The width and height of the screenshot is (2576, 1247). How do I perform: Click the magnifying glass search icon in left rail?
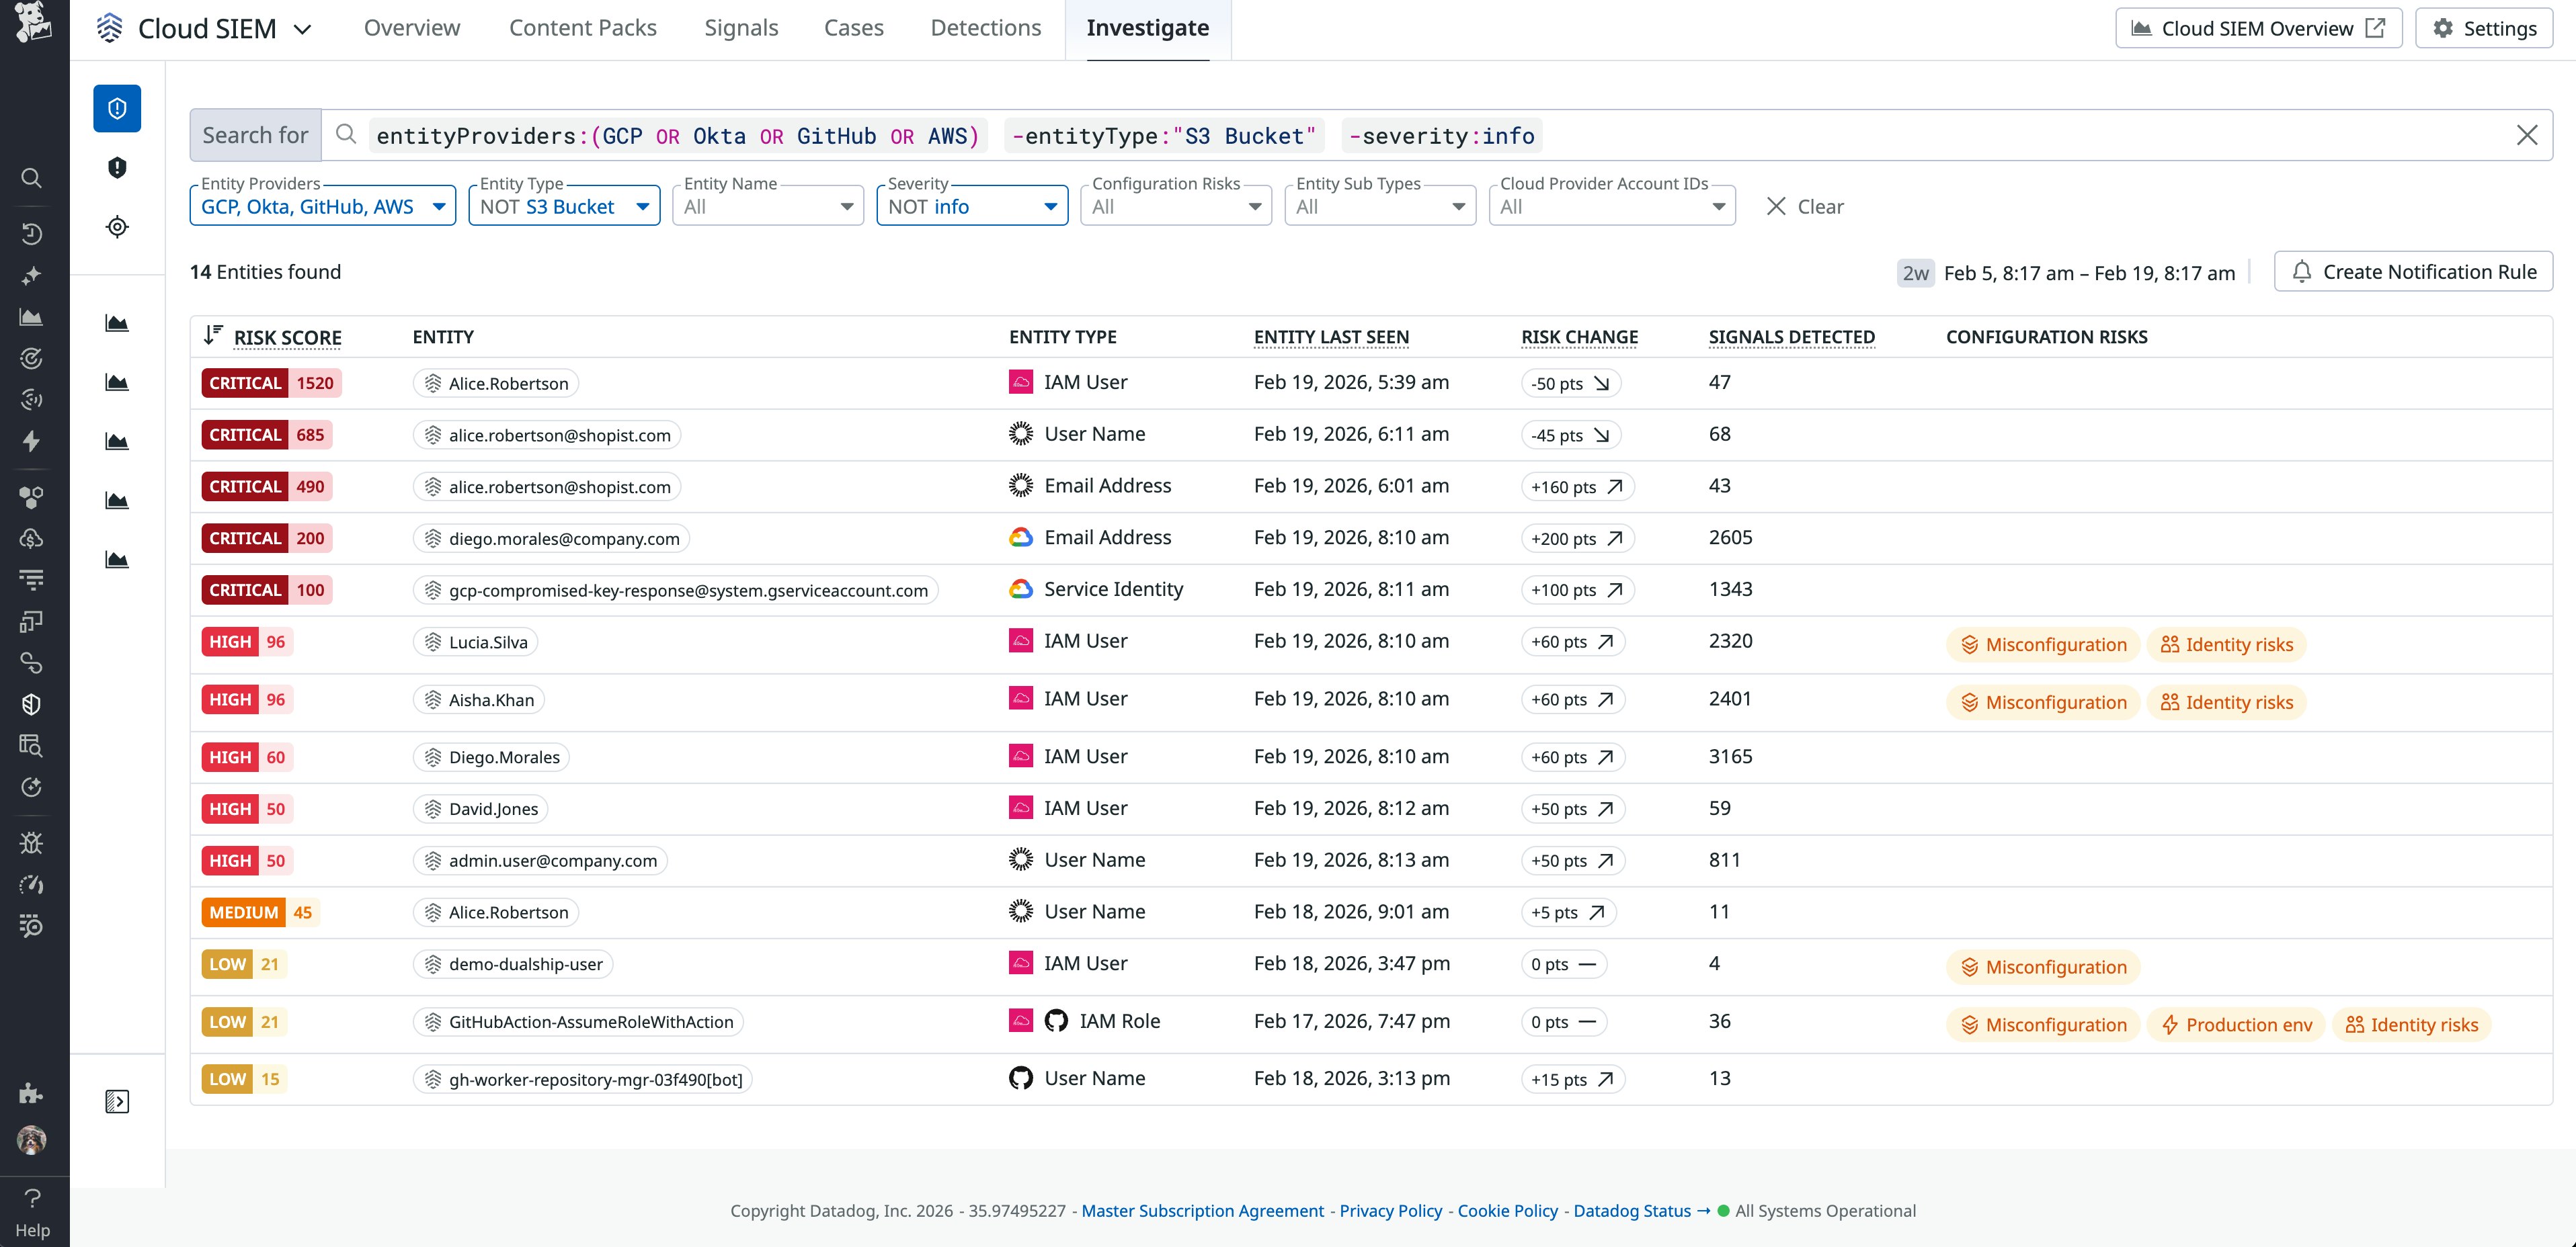[31, 178]
